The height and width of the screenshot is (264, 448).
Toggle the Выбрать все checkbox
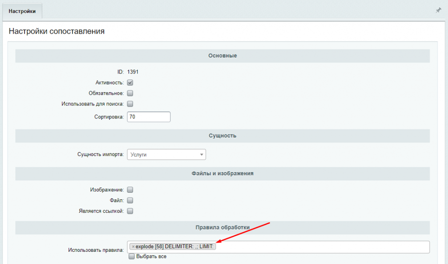click(131, 256)
